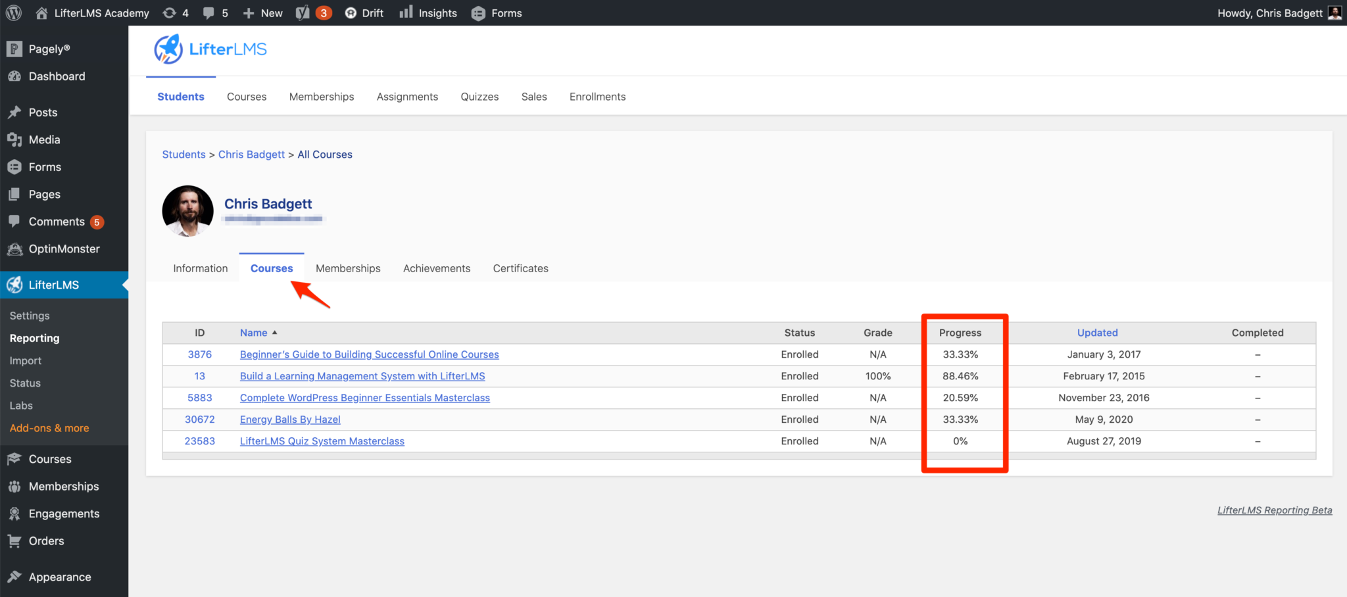Open the Enrollments reporting tab

597,97
